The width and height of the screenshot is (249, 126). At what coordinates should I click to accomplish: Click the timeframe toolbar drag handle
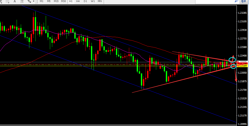[x=37, y=1]
